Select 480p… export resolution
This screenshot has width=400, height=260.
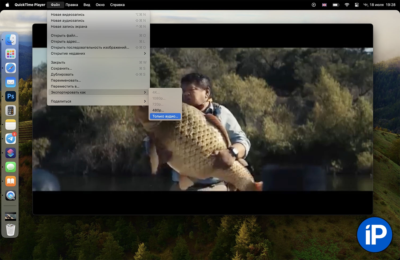tap(158, 110)
